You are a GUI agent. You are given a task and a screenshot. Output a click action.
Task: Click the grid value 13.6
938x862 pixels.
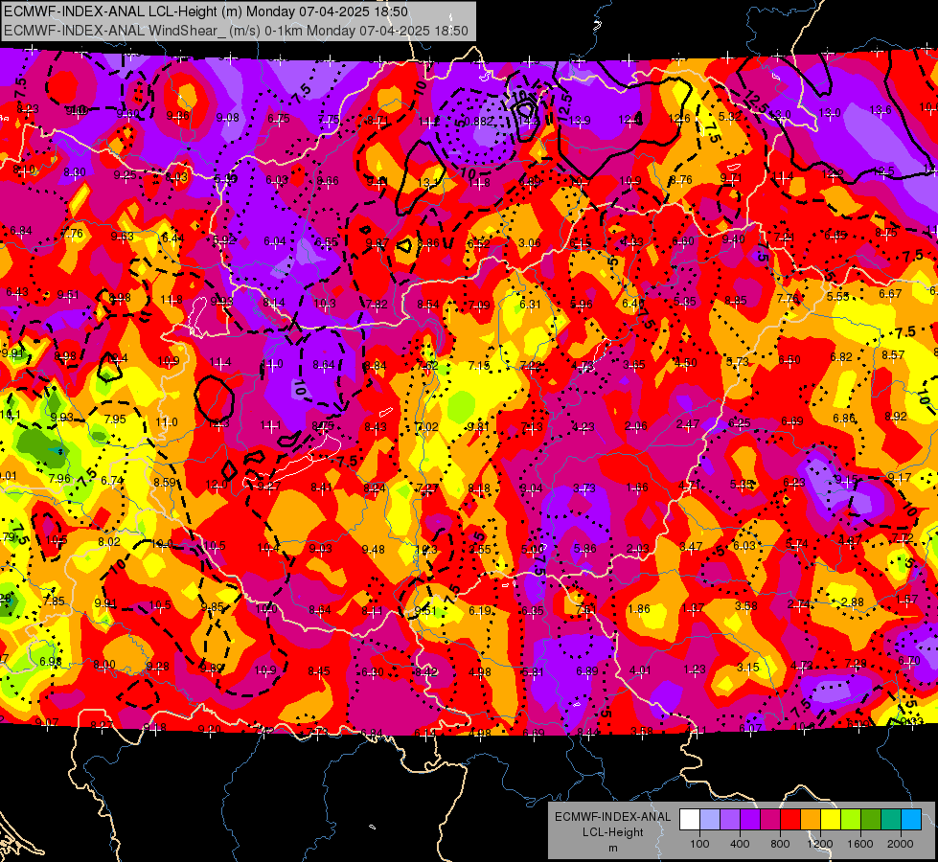[x=880, y=110]
